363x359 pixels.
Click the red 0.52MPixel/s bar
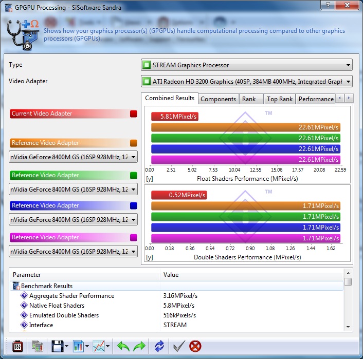[179, 195]
